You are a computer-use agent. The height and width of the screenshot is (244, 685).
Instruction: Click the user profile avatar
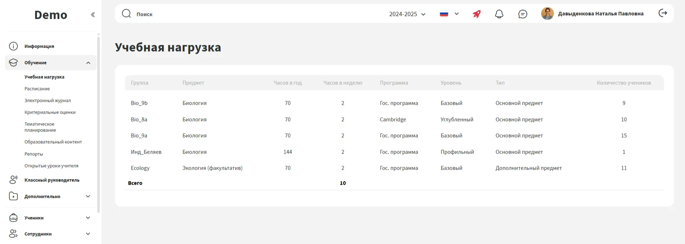pos(547,14)
